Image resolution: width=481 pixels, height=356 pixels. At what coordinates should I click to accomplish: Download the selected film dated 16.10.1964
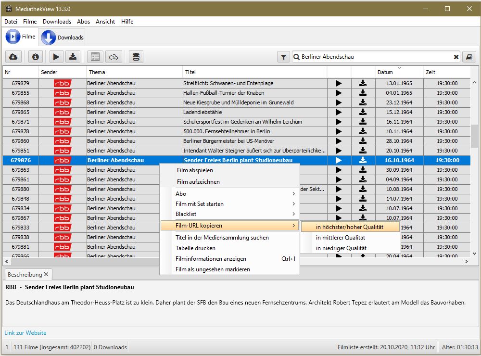363,160
